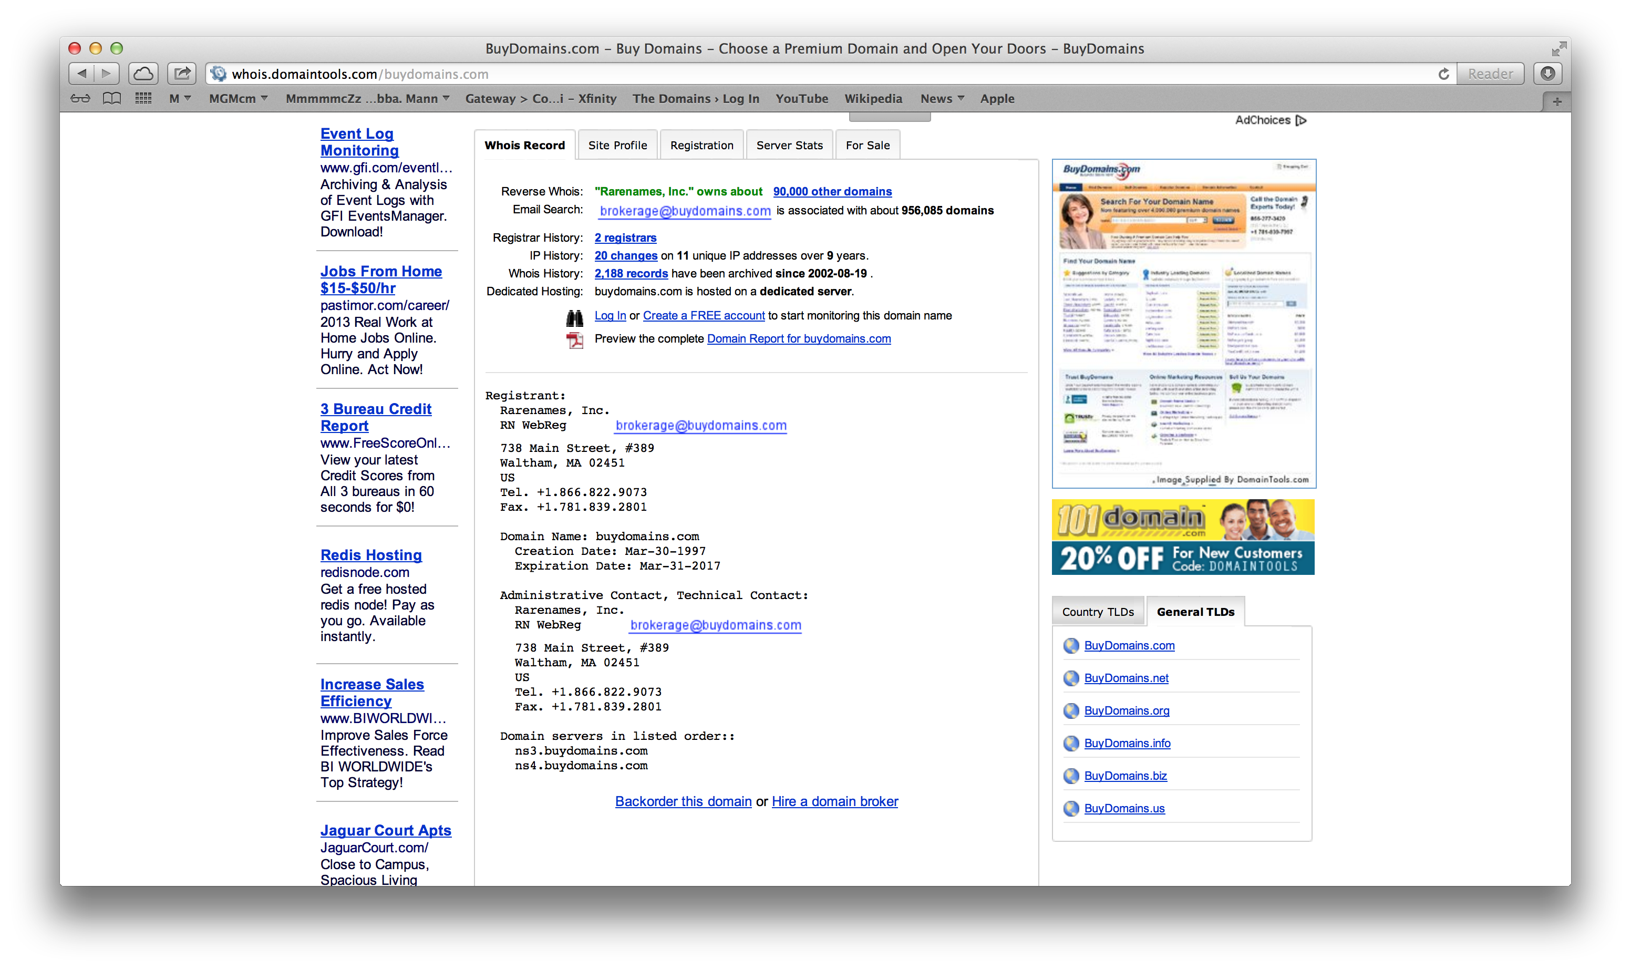Image resolution: width=1631 pixels, height=969 pixels.
Task: Open the Downloads arrow button
Action: (x=1547, y=74)
